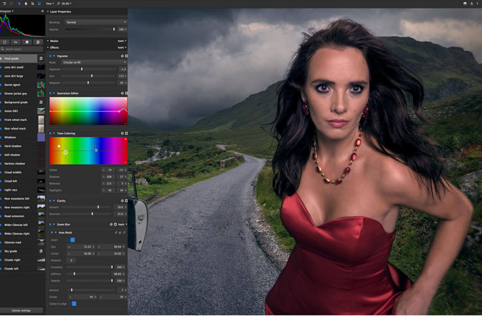Viewport: 482px width, 321px height.
Task: Click the new grade layer icon
Action: [x=38, y=42]
